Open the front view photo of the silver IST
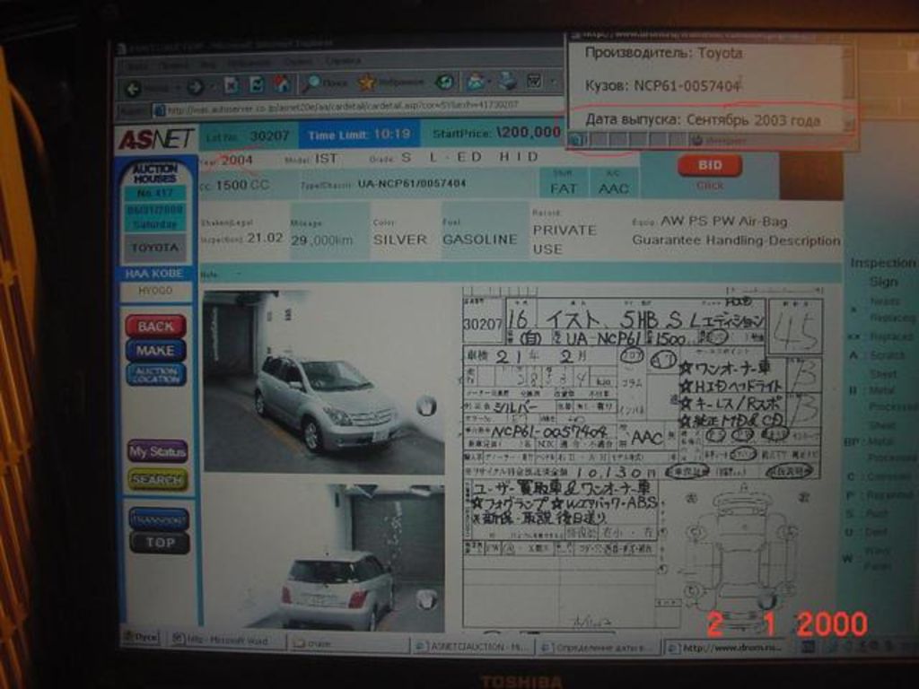 click(324, 381)
